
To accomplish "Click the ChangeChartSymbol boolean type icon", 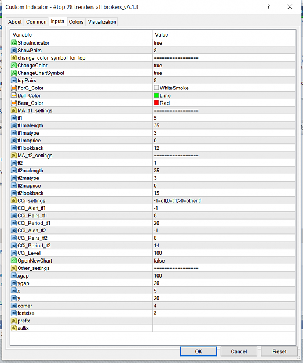I will tap(14, 73).
